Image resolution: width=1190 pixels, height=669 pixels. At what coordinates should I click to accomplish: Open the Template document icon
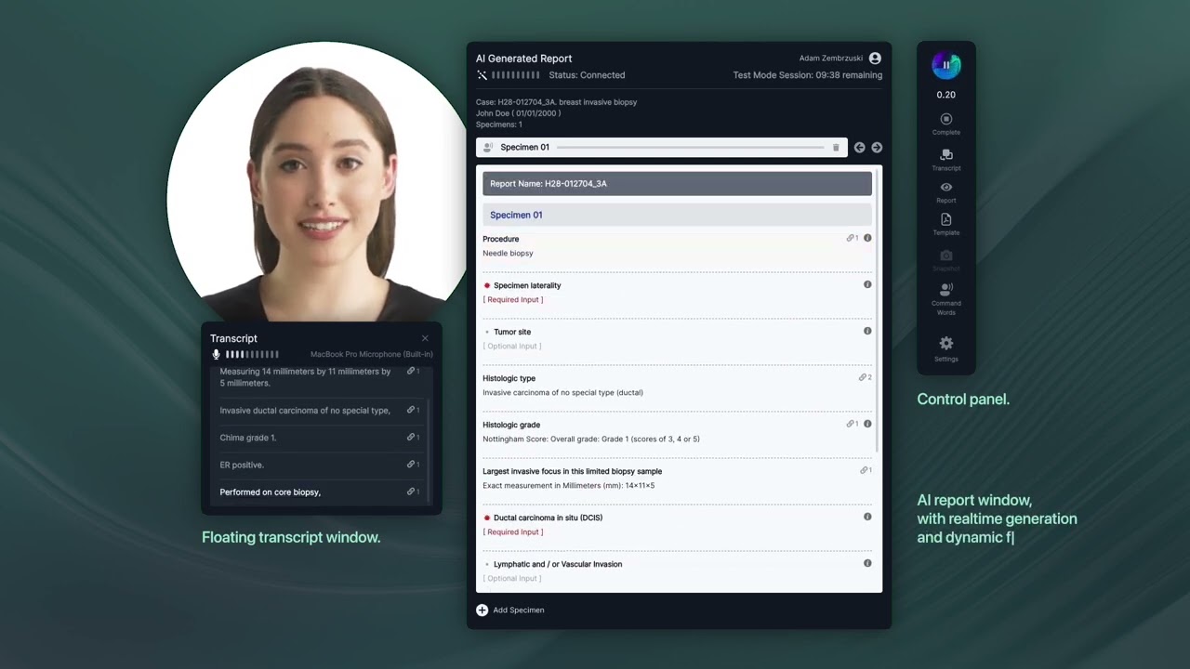[945, 219]
